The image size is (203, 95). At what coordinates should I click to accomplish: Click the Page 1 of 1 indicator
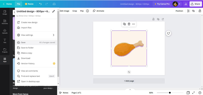[76, 93]
